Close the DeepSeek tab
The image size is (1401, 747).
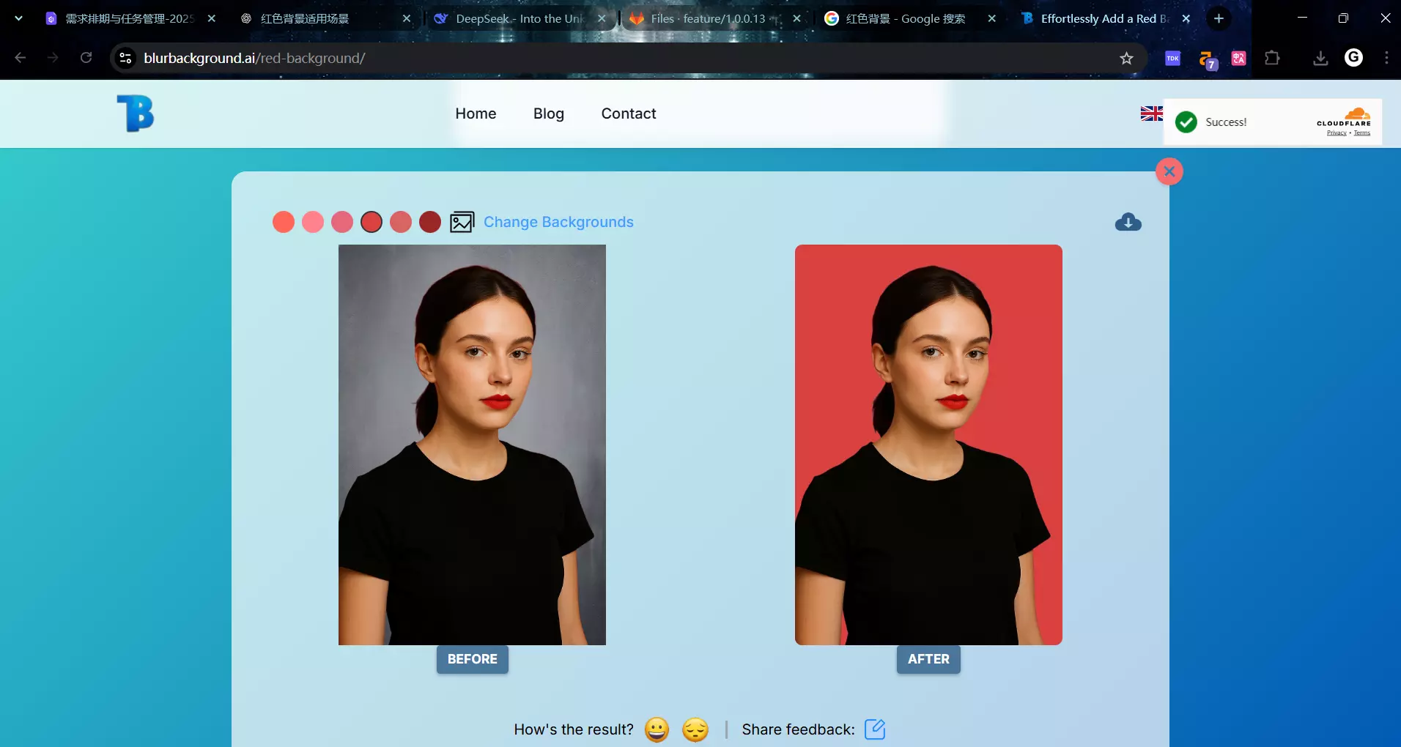click(602, 18)
